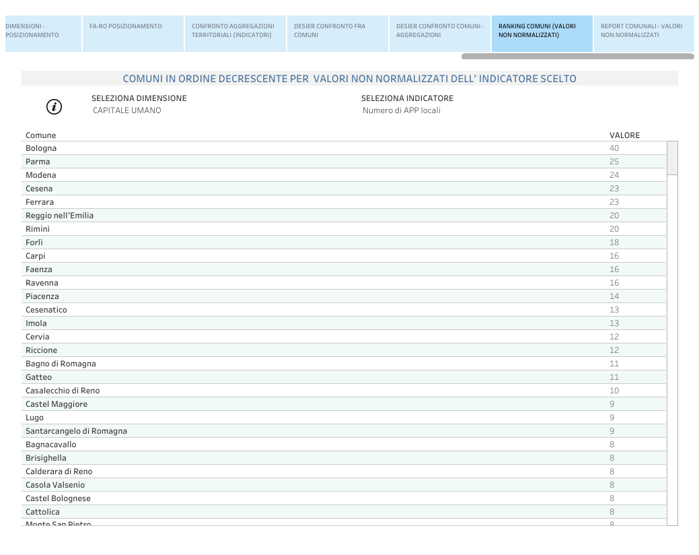
Task: Open the Desier Confronto Comuni - Aggregazioni tab
Action: click(439, 34)
